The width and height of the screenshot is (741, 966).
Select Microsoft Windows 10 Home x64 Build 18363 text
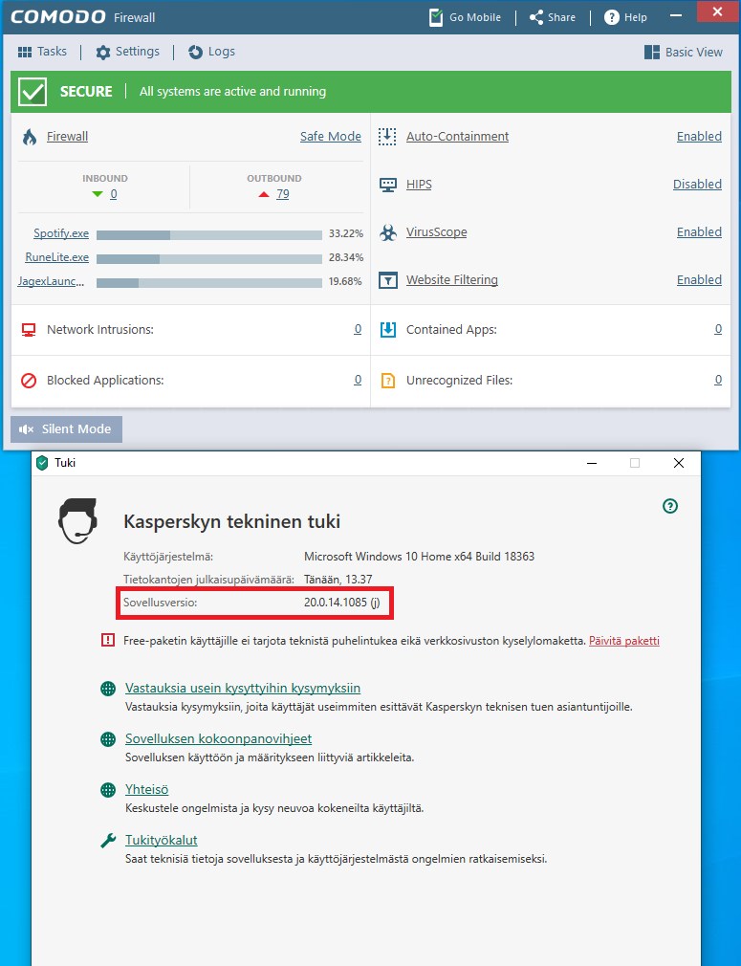click(x=420, y=557)
